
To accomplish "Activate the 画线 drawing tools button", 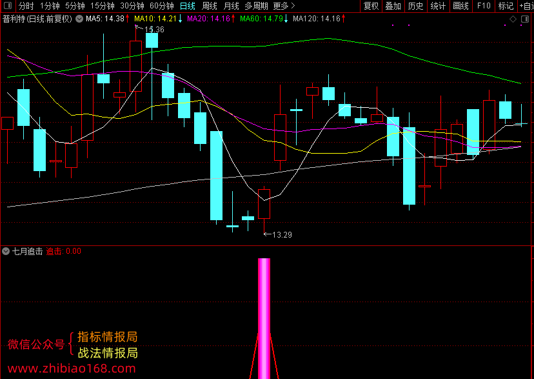I will coord(460,6).
